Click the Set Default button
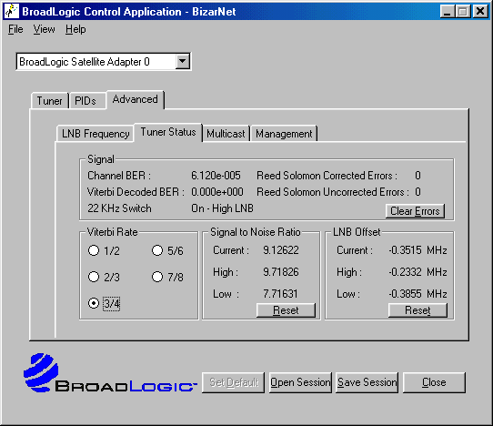 coord(233,382)
